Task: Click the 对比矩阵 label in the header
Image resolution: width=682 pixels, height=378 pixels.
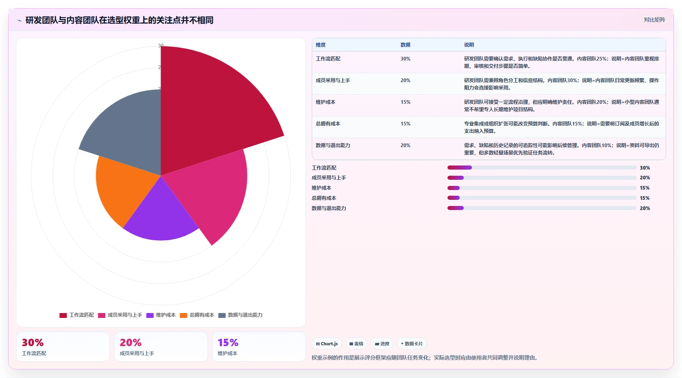Action: (654, 20)
